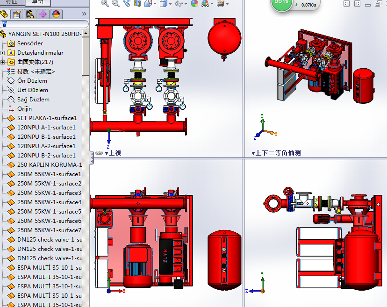The image size is (387, 307).
Task: Select SET PLAKA-1-surface1 in the tree
Action: pos(47,118)
